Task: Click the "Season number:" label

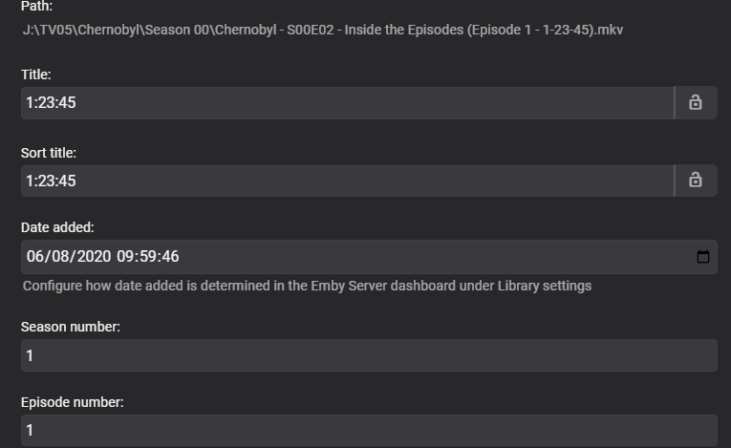Action: (71, 327)
